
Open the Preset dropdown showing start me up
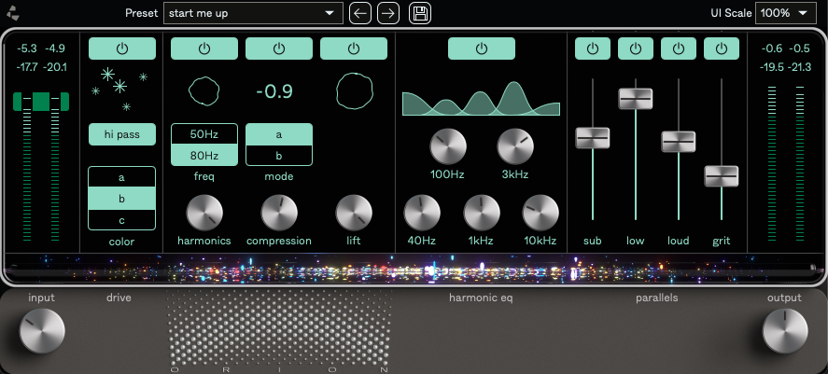[252, 13]
